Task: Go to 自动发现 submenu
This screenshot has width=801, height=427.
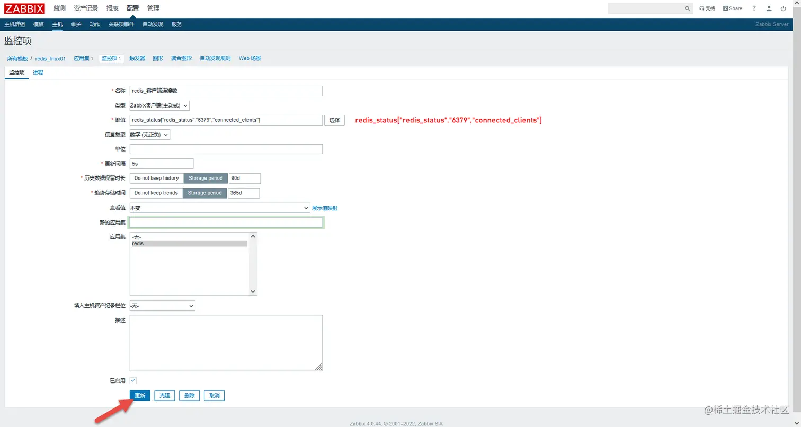Action: tap(153, 24)
